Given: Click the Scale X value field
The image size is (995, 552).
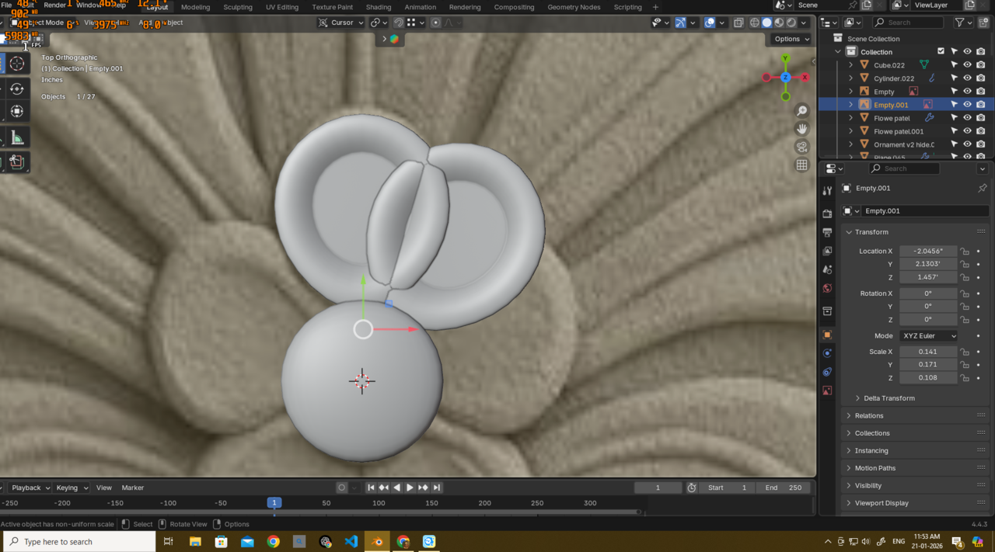Looking at the screenshot, I should pos(927,352).
